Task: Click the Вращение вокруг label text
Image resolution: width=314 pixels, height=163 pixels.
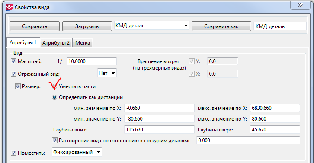Action: [x=158, y=61]
